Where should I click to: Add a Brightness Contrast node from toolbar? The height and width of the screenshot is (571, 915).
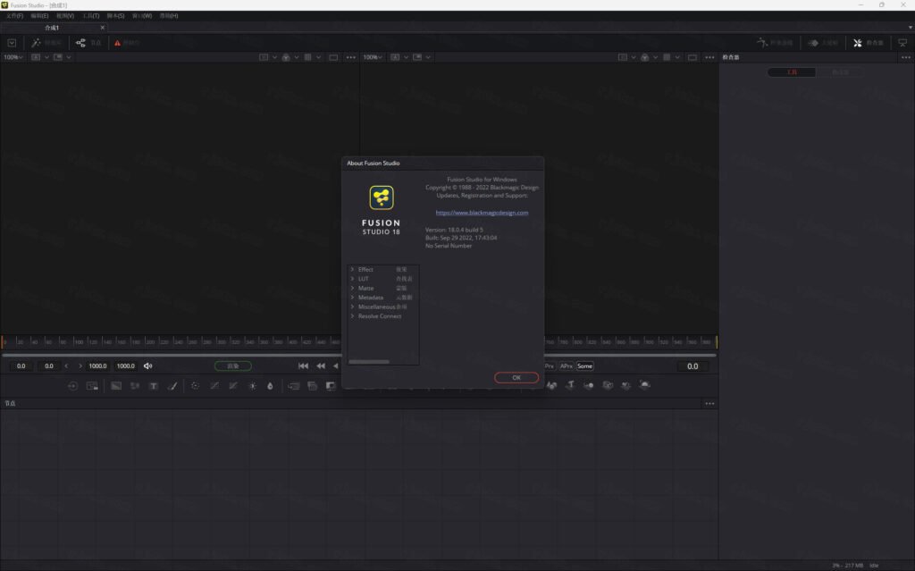252,386
